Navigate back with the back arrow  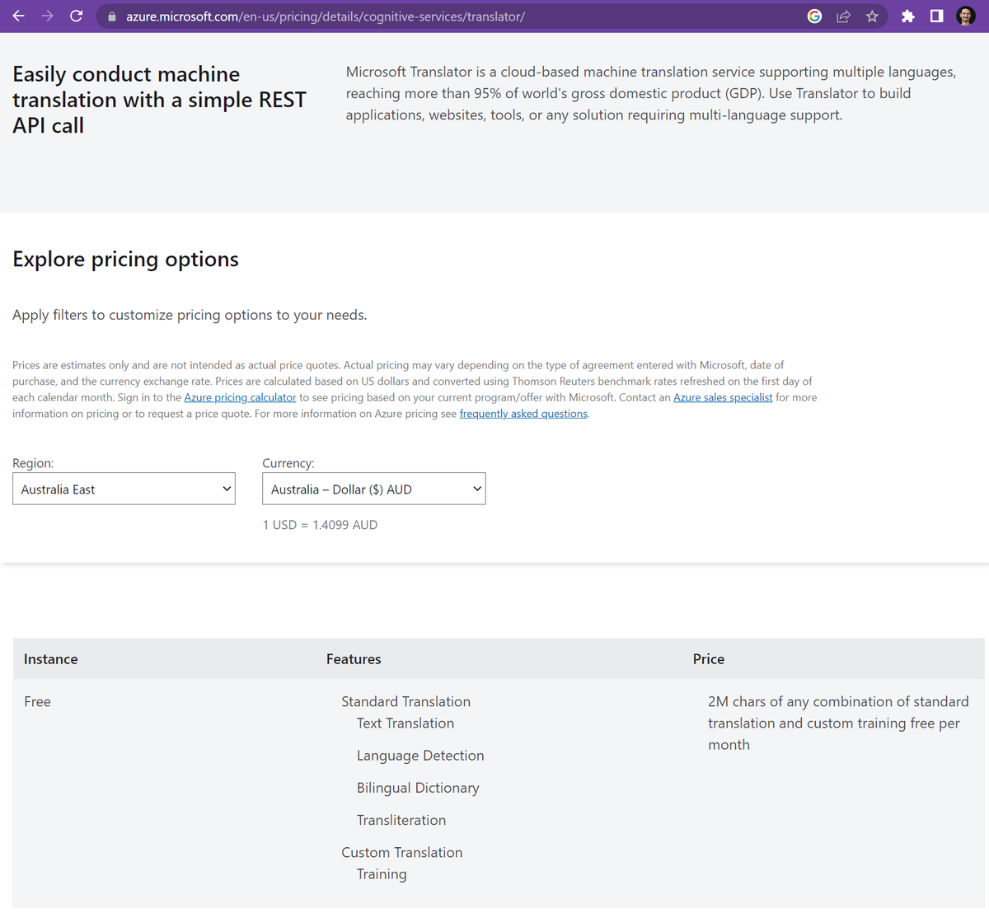tap(18, 16)
